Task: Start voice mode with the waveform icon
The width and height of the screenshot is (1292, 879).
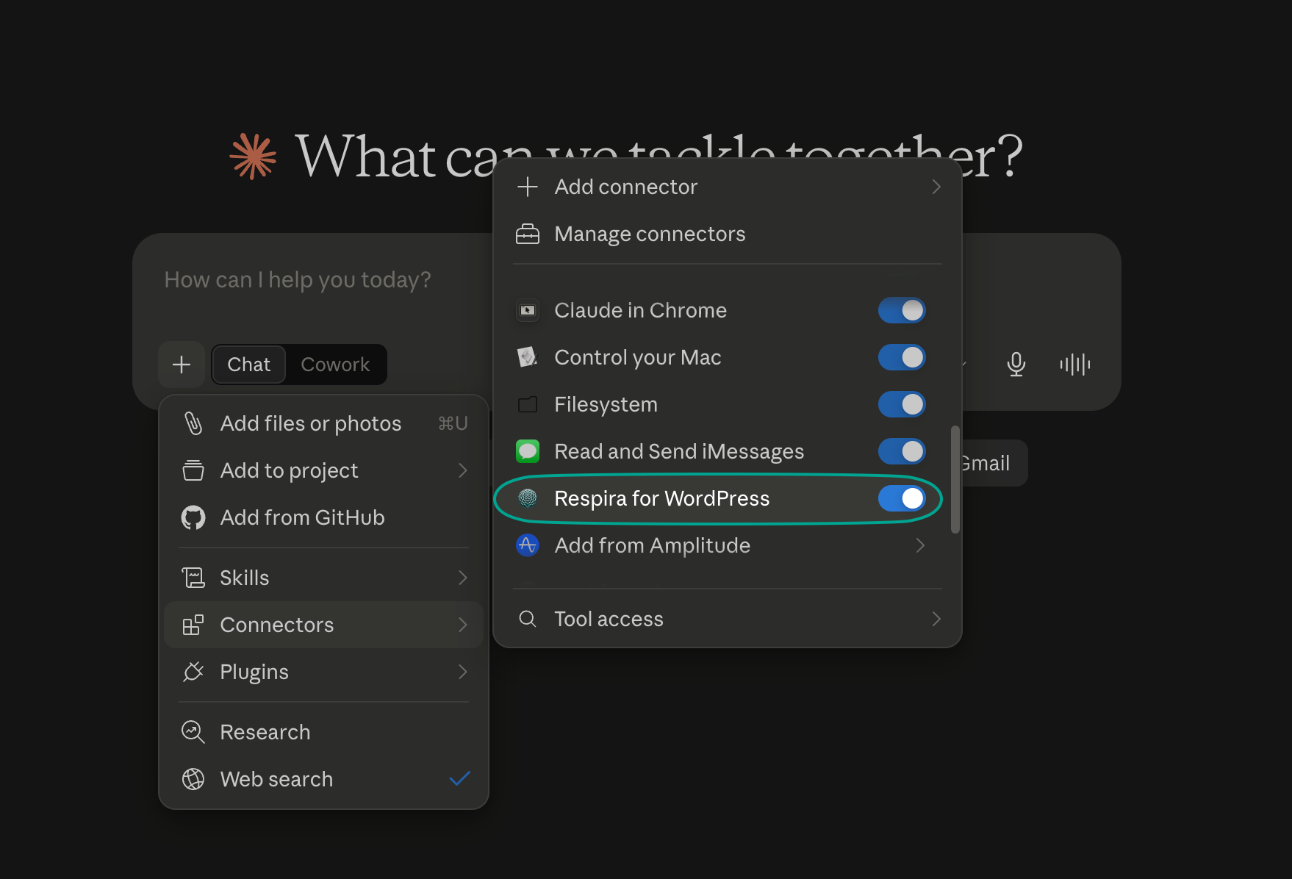Action: click(1075, 365)
